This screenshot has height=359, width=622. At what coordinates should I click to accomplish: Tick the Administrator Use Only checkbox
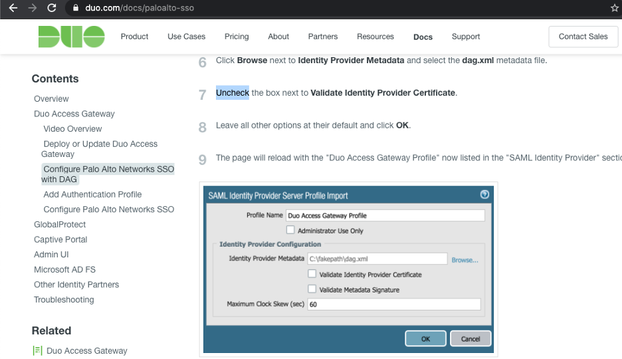click(x=290, y=230)
